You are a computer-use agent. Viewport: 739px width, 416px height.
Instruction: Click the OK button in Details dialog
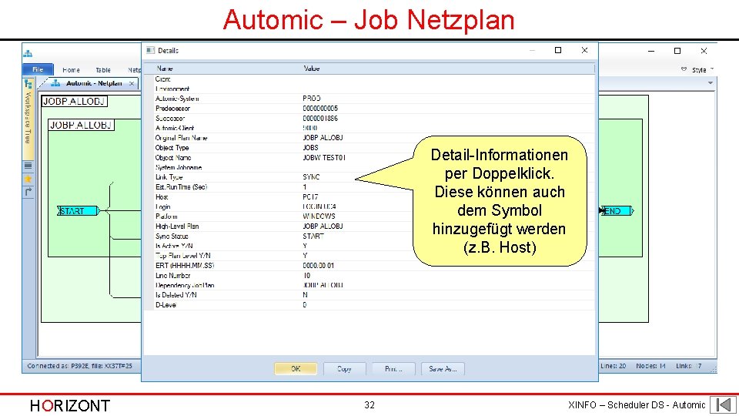296,369
